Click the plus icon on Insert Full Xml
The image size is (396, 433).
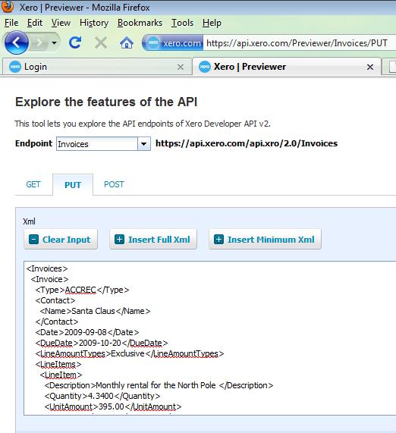coord(119,240)
